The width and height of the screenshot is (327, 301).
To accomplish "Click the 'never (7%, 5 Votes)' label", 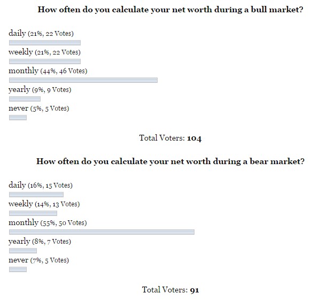I will (x=38, y=260).
